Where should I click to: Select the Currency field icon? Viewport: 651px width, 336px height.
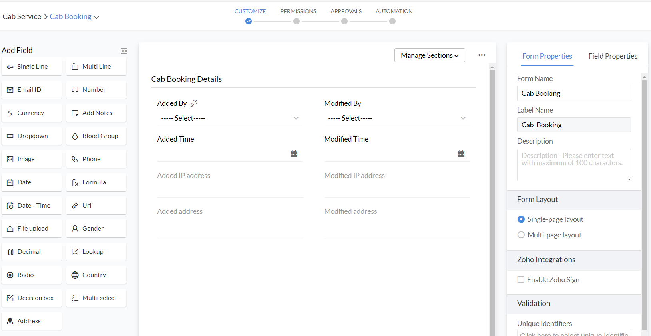click(10, 113)
